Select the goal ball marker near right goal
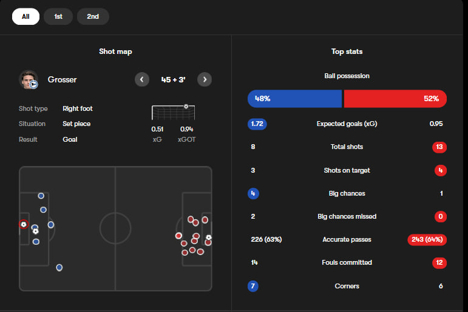The height and width of the screenshot is (312, 468). pyautogui.click(x=209, y=237)
